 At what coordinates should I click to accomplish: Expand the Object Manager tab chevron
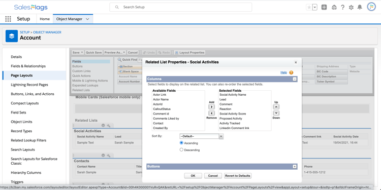(88, 19)
